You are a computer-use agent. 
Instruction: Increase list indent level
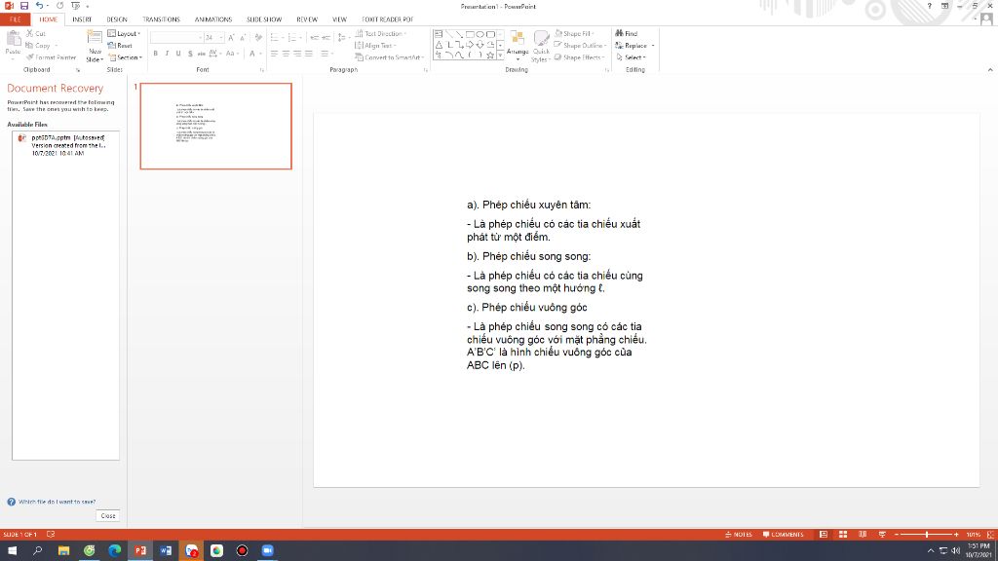click(x=326, y=38)
